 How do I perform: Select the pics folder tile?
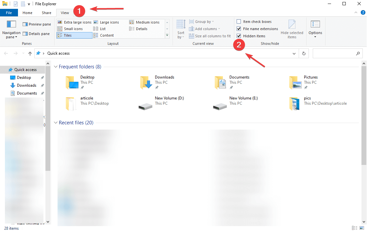[318, 103]
